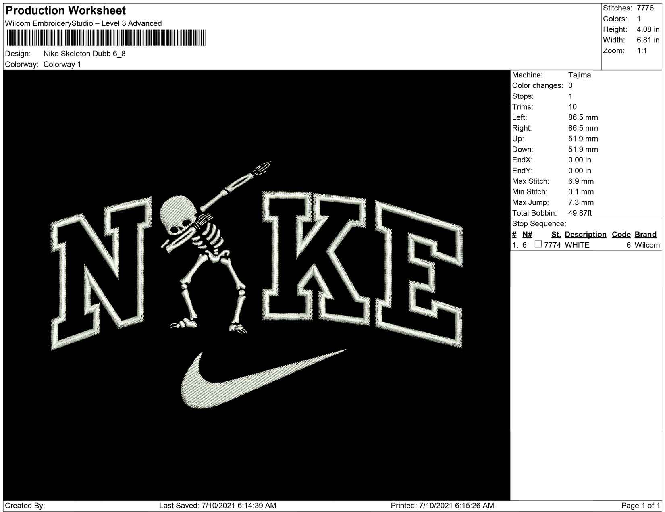Click the embroidered letter N

pyautogui.click(x=101, y=274)
